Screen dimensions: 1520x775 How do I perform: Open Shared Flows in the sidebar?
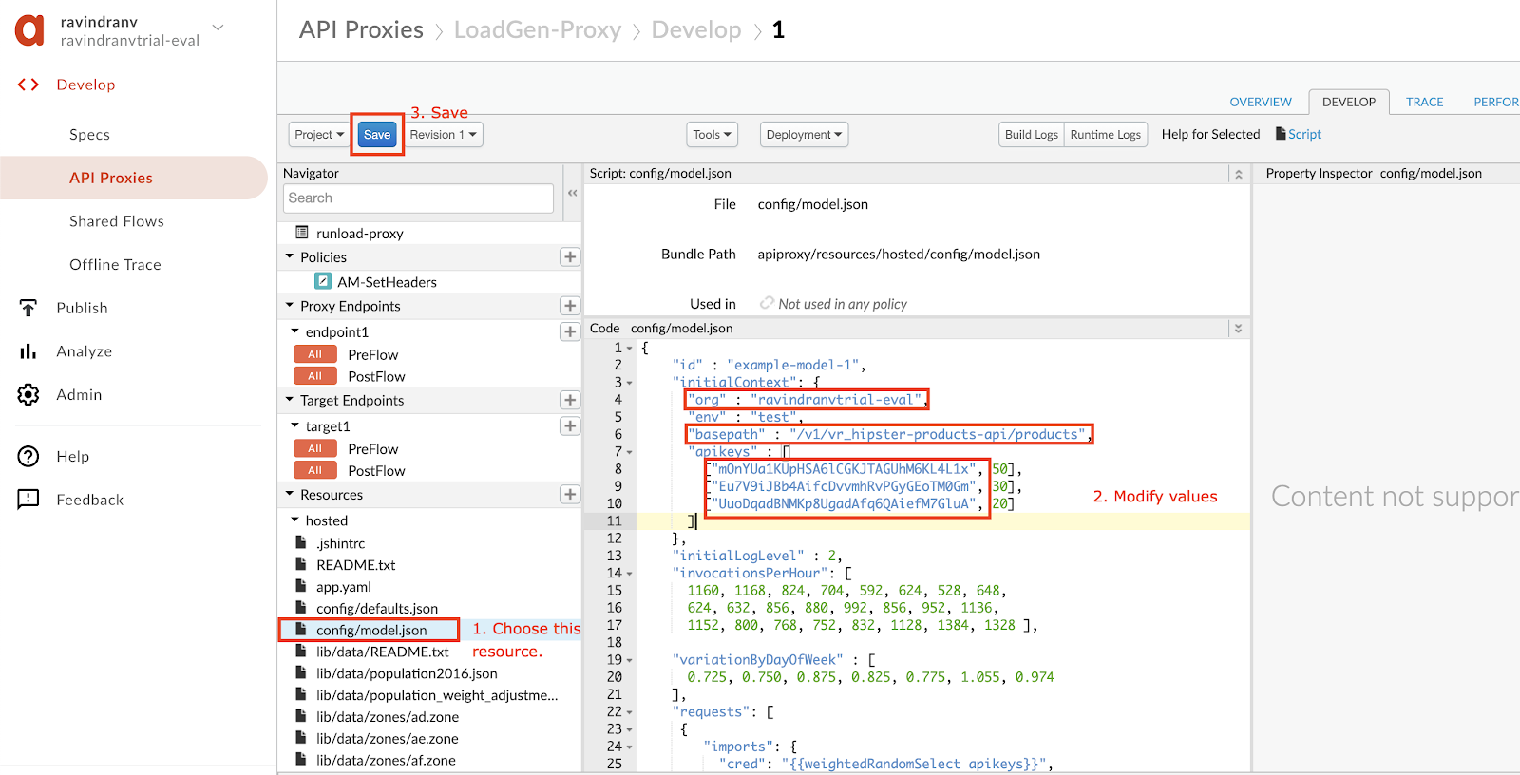117,221
